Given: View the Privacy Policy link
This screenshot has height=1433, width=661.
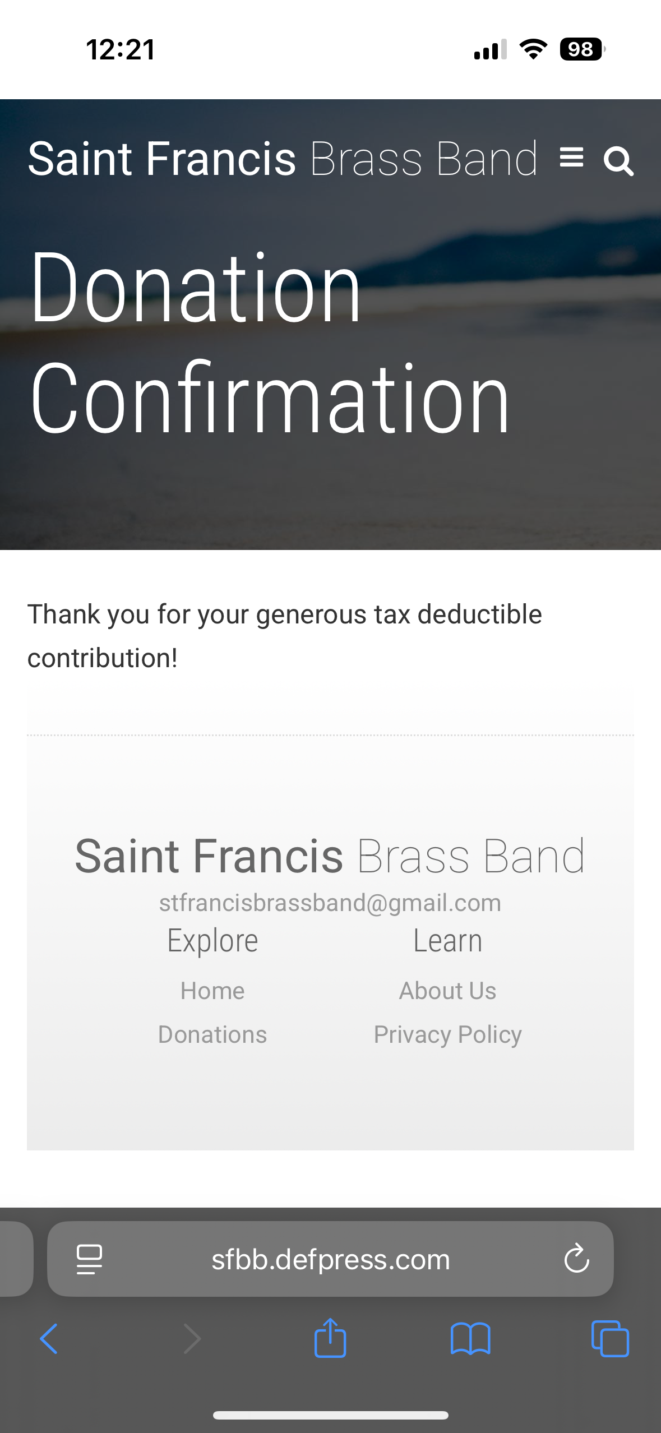Looking at the screenshot, I should tap(447, 1034).
